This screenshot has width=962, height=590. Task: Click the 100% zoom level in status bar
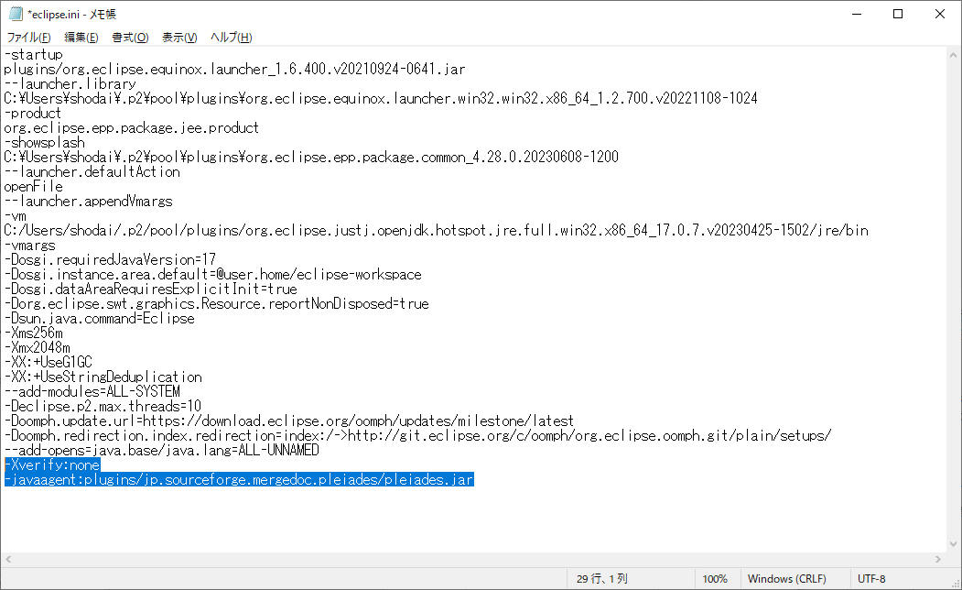click(x=715, y=579)
